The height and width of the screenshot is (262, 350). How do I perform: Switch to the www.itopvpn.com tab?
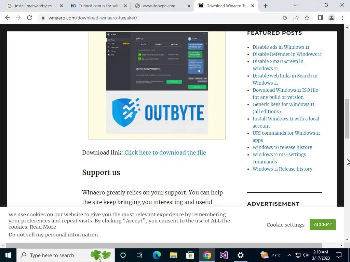coord(162,6)
